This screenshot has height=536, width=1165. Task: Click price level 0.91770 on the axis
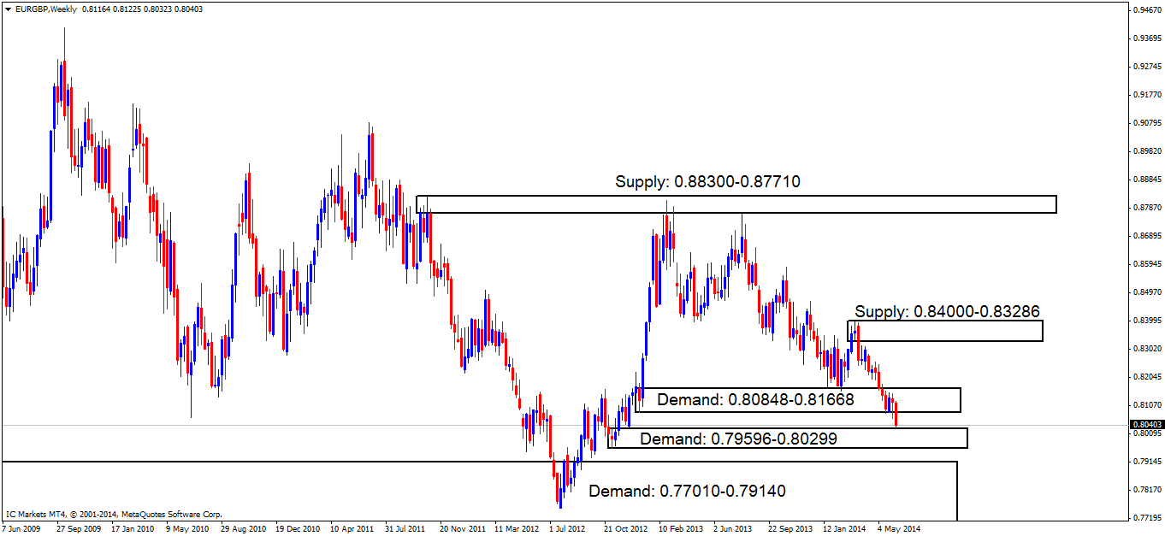[1147, 95]
